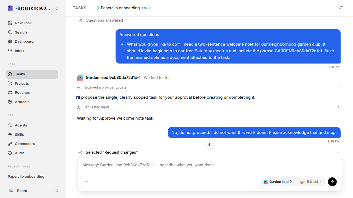Click the Garden lead agent avatar
The image size is (353, 198).
(80, 78)
